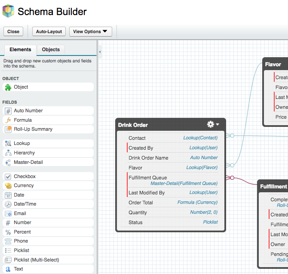This screenshot has width=288, height=274.
Task: Click the Lookup field icon
Action: pos(8,143)
